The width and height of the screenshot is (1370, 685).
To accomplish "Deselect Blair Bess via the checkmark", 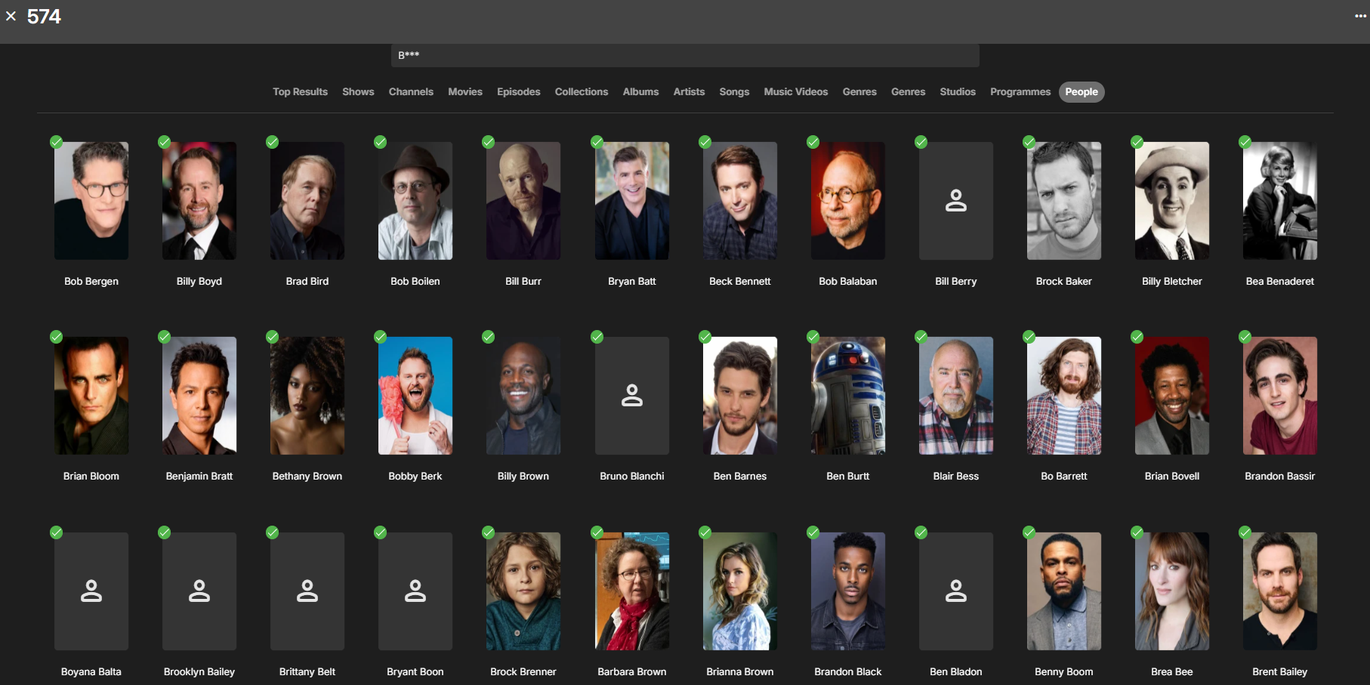I will pyautogui.click(x=921, y=337).
